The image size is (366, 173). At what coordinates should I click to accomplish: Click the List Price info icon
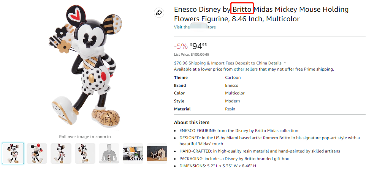(207, 55)
